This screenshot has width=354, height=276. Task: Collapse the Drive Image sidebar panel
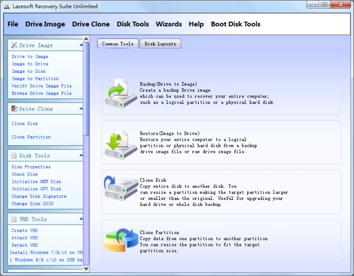click(x=81, y=45)
